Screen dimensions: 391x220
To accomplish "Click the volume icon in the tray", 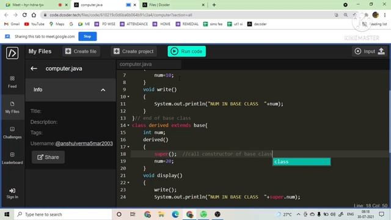I will 333,215.
